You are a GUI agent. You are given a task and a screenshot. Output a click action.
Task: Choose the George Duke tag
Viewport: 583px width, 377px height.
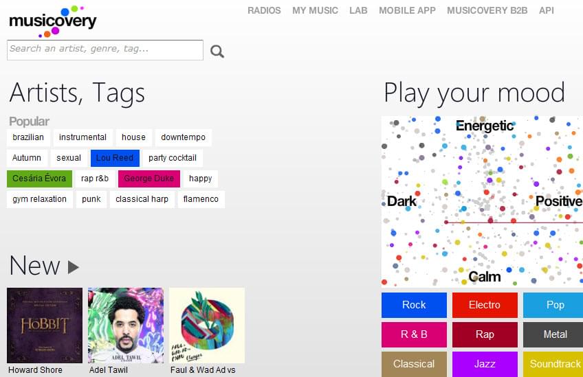(148, 179)
